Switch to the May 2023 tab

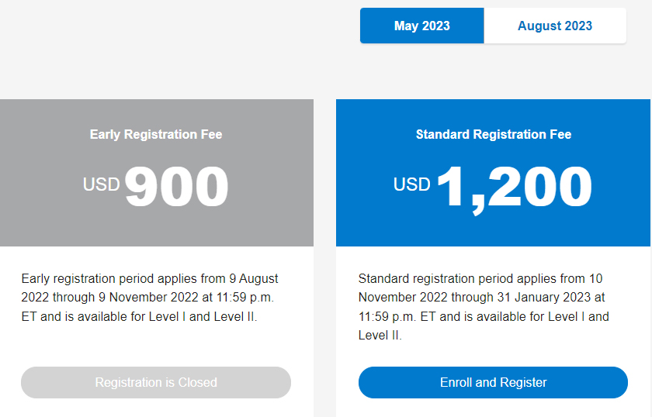tap(421, 26)
